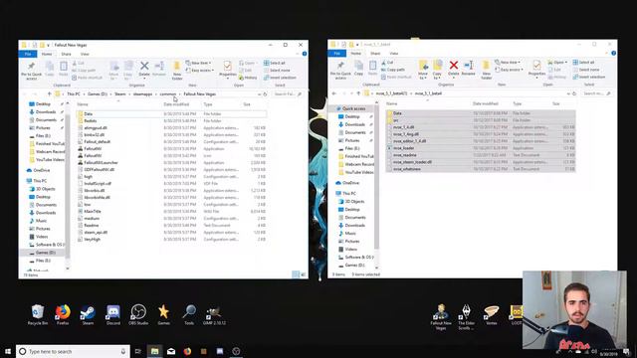Click the search box in Fallout New Vegas window
This screenshot has height=358, width=637.
pyautogui.click(x=288, y=94)
